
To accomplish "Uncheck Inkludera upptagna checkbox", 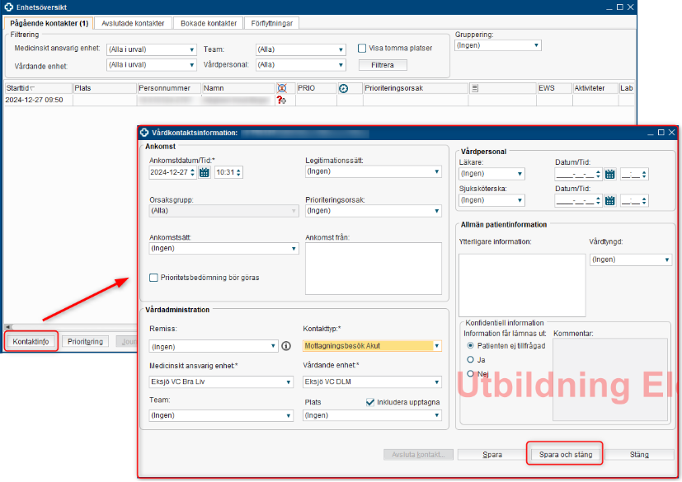I will coord(370,402).
